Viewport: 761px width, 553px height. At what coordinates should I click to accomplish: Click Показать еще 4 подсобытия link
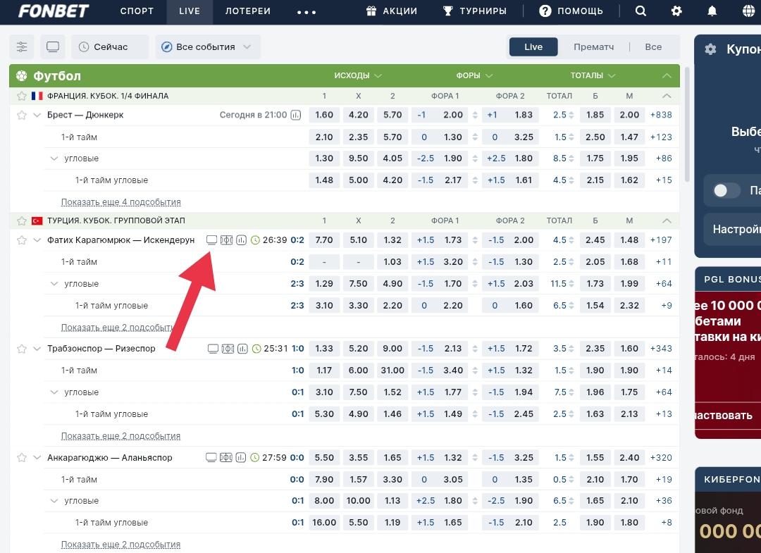click(120, 202)
